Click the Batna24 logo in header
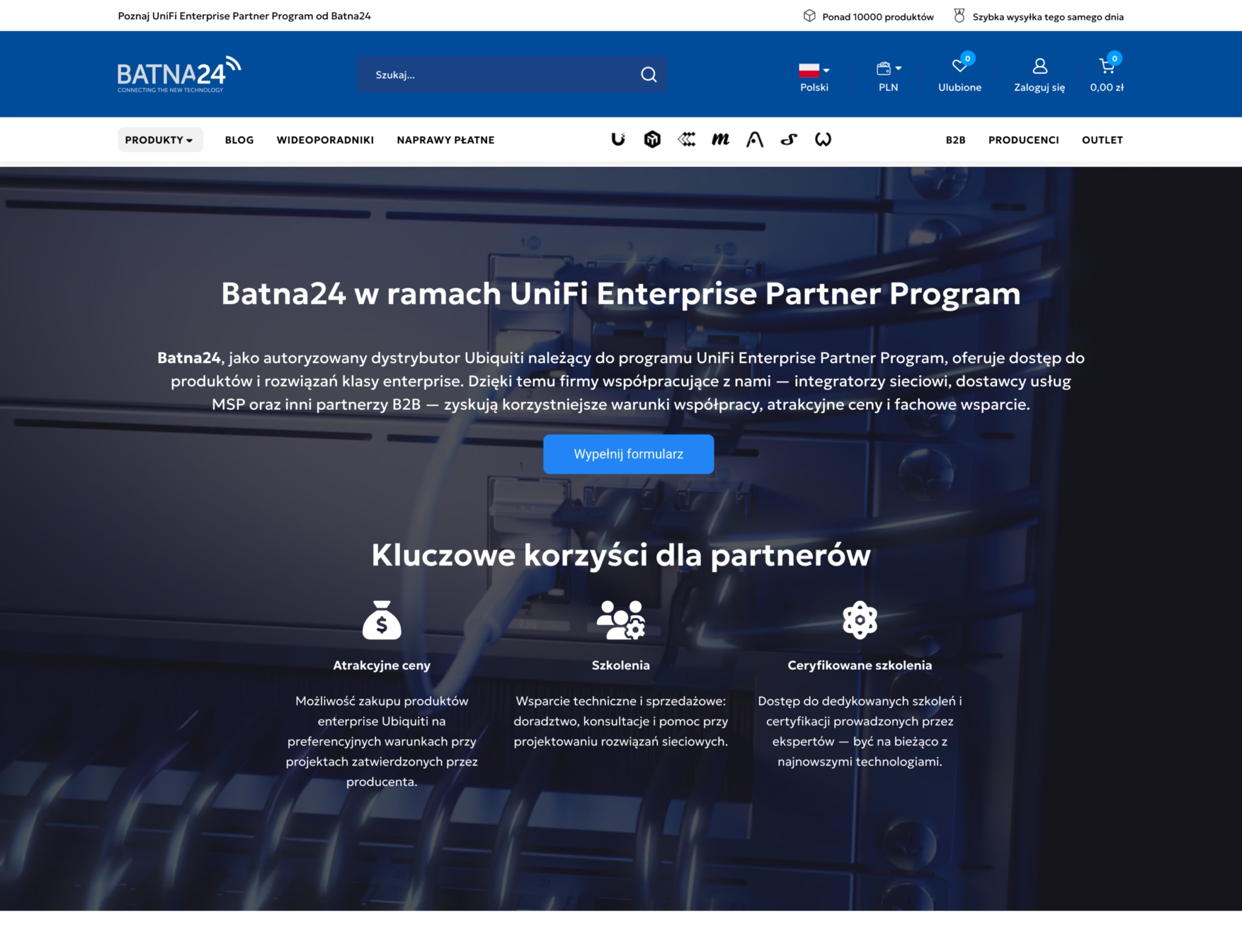This screenshot has width=1242, height=931. tap(179, 74)
